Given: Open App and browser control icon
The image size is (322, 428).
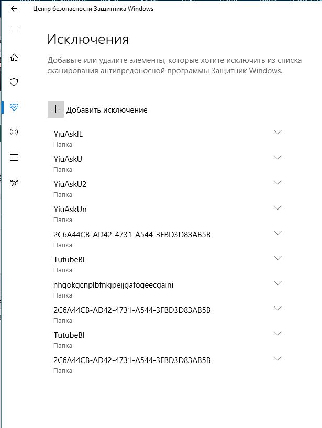Looking at the screenshot, I should [x=14, y=157].
